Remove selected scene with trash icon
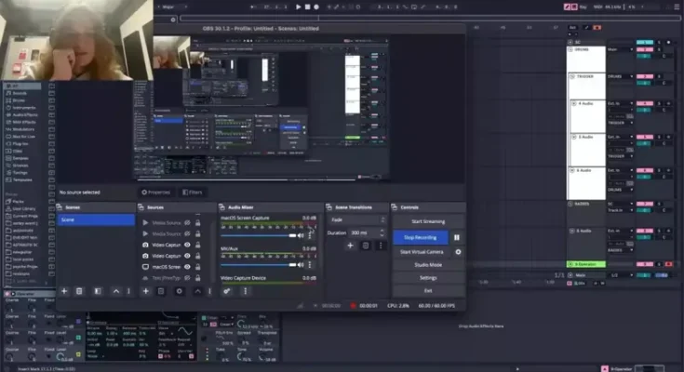 click(80, 291)
